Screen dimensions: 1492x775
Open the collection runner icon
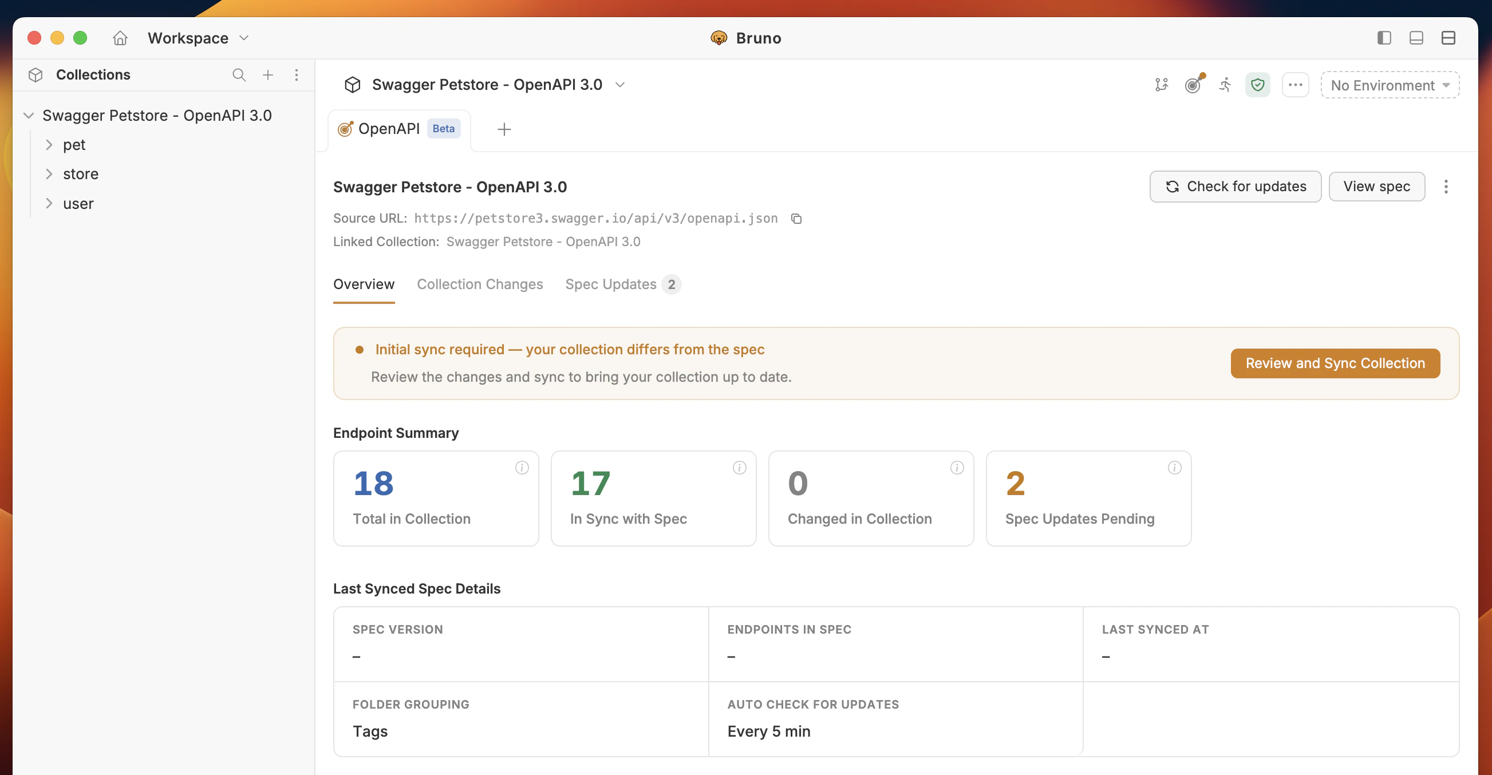tap(1226, 85)
